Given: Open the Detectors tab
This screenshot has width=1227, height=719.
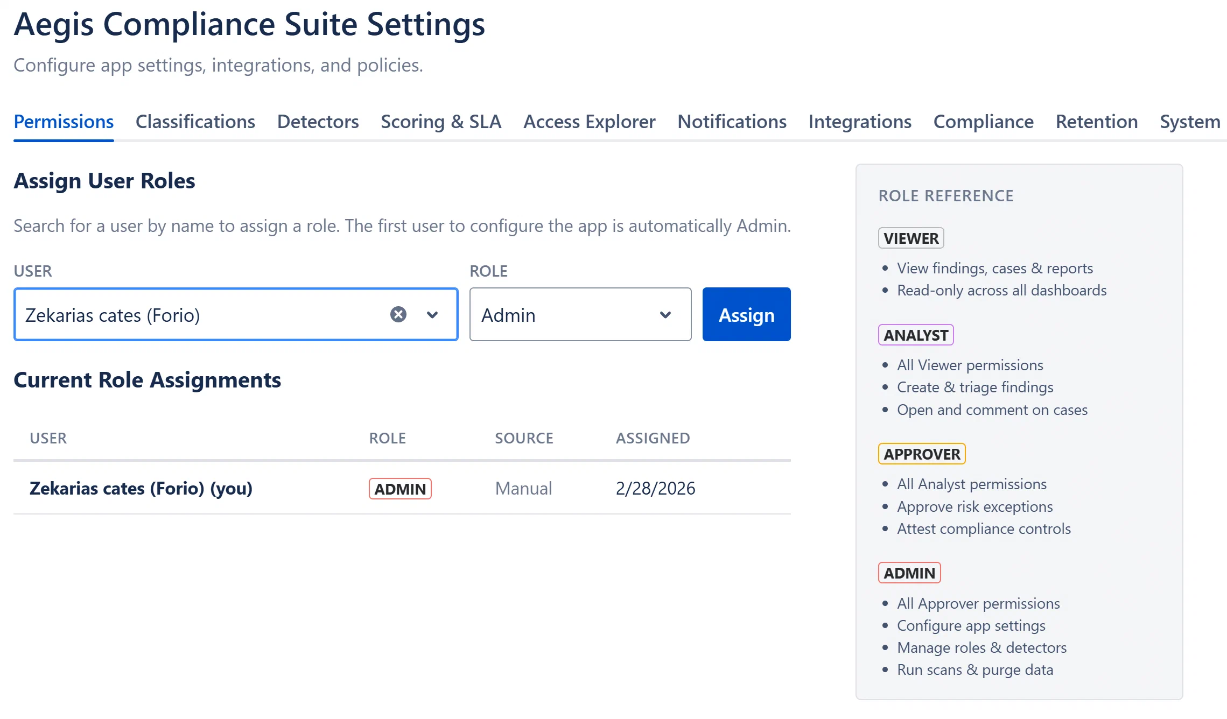Looking at the screenshot, I should 318,122.
